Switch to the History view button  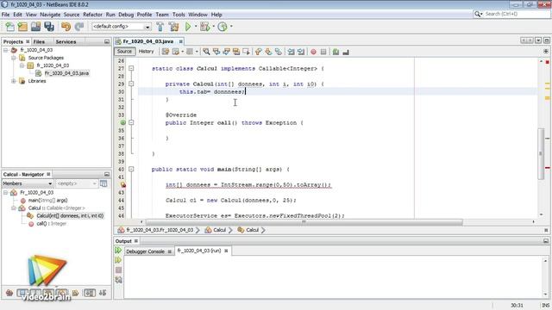click(146, 52)
